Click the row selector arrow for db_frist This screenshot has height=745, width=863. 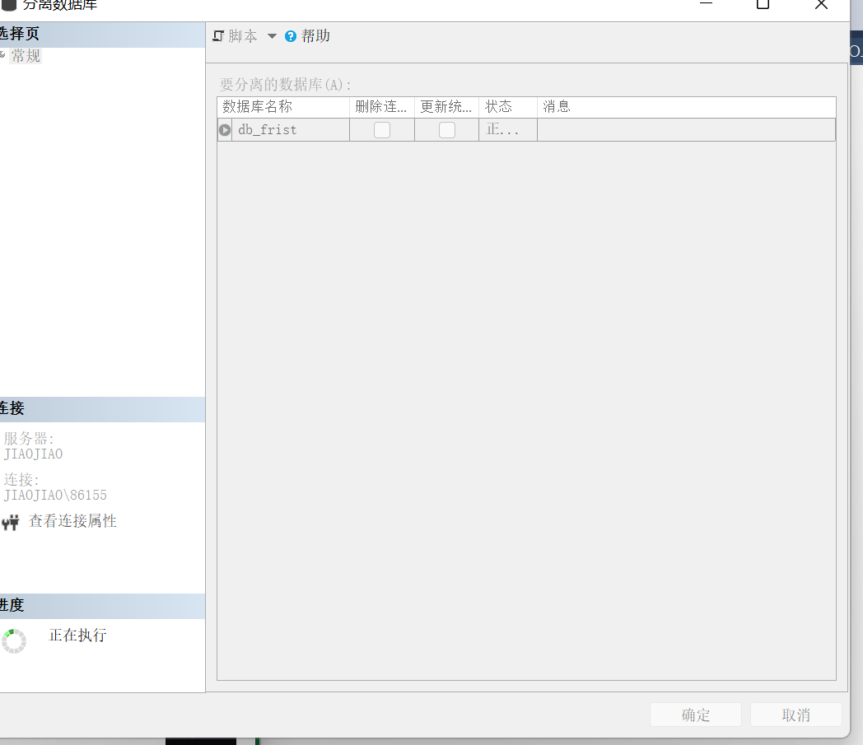225,130
